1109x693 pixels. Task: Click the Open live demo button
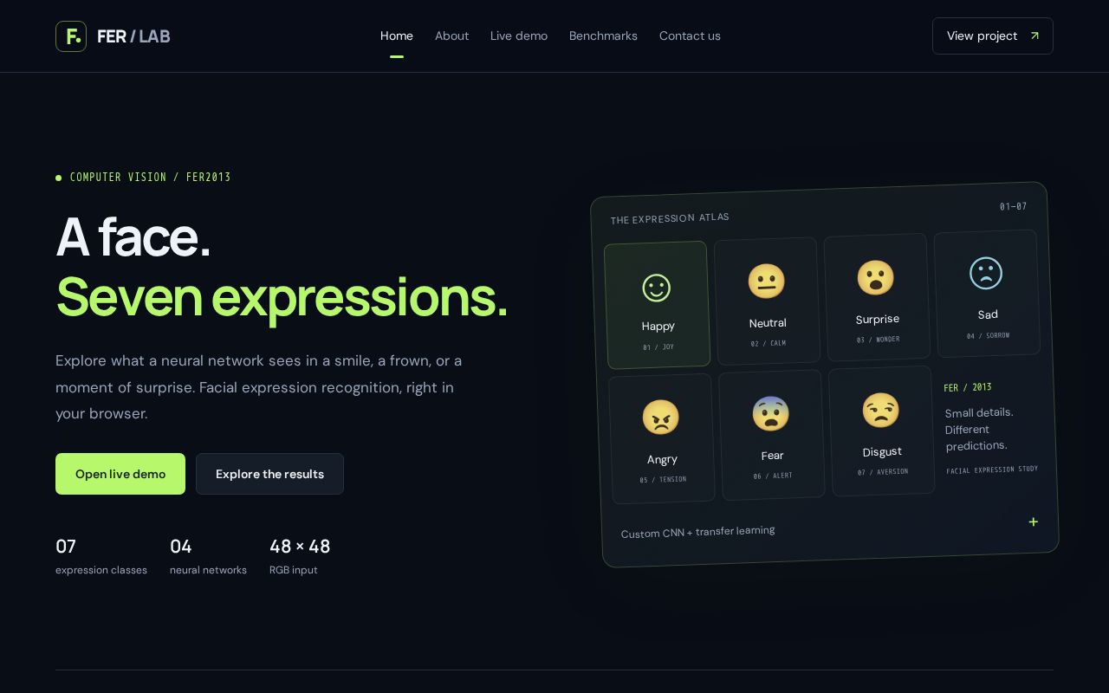(x=120, y=474)
